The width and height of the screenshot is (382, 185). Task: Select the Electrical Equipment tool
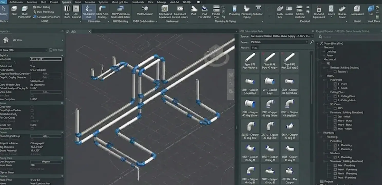coord(319,12)
